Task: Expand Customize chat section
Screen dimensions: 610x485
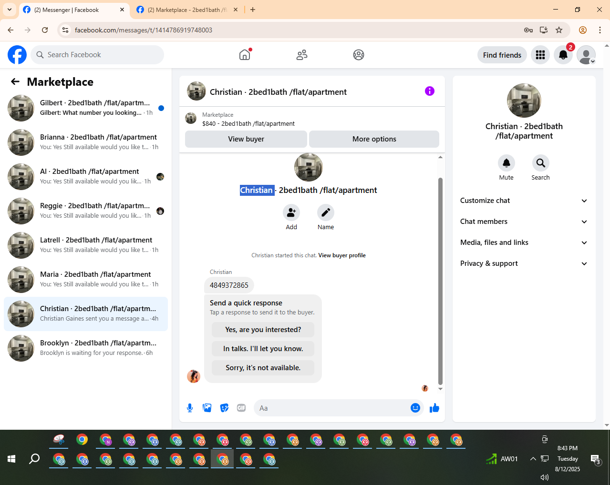Action: click(524, 201)
